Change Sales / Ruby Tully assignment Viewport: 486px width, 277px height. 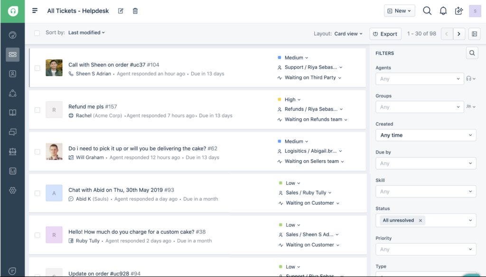pos(305,192)
